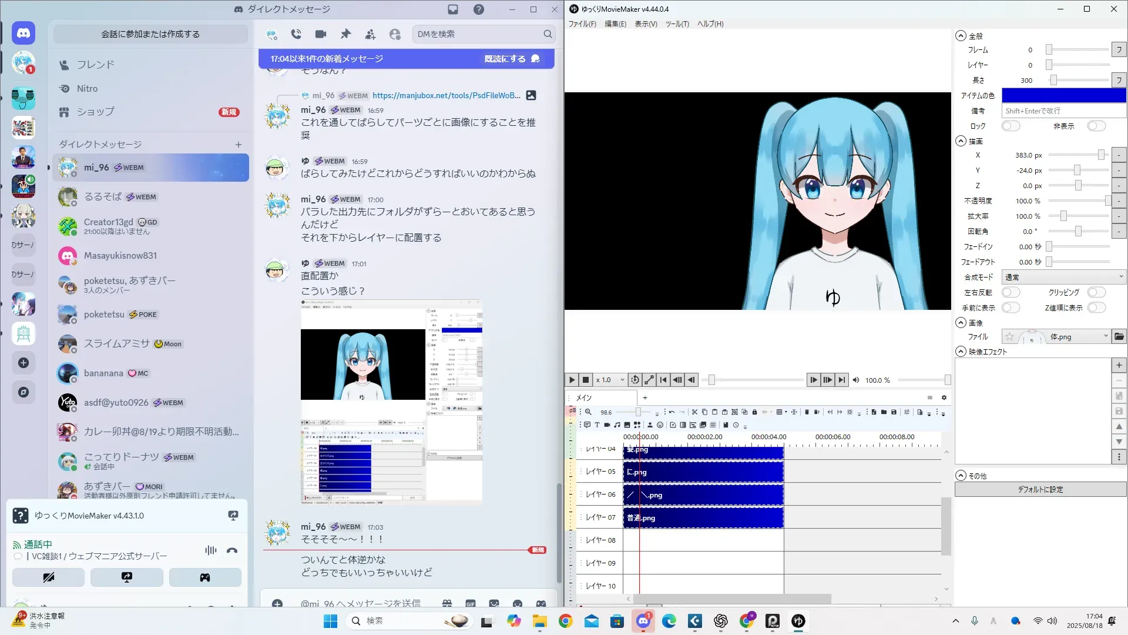Click the trash delete icon in the timeline toolbar
Image resolution: width=1128 pixels, height=635 pixels.
click(807, 412)
